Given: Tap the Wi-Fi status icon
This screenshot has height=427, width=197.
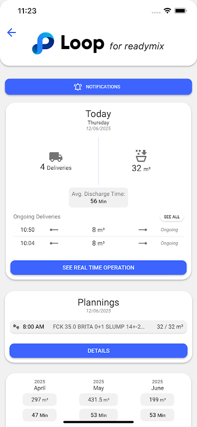Looking at the screenshot, I should 167,11.
